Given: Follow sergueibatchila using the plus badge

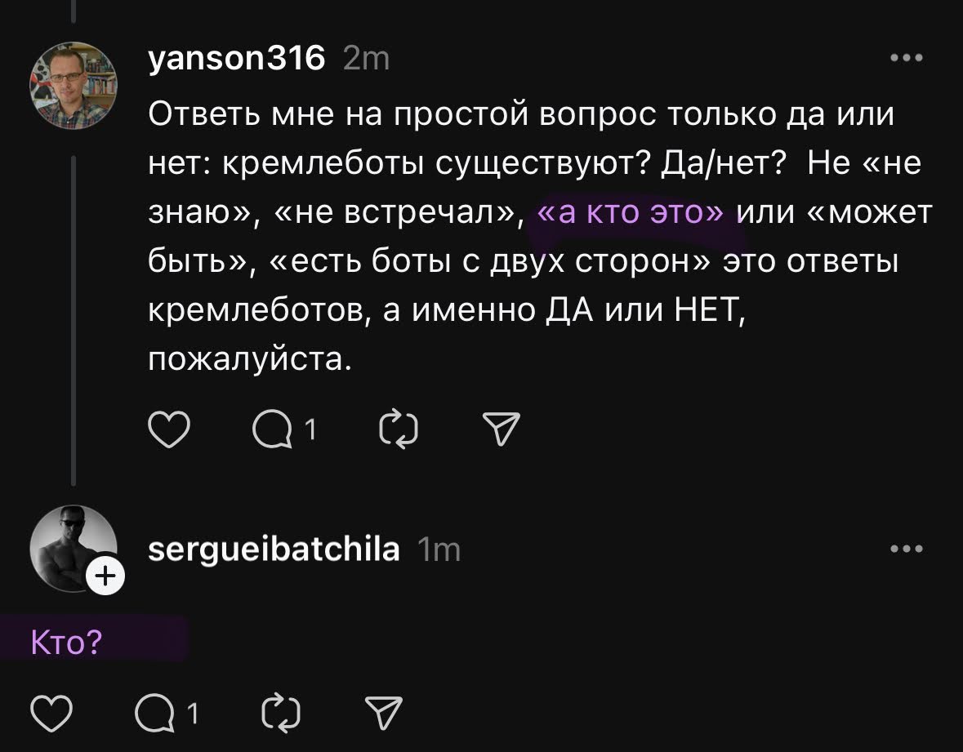Looking at the screenshot, I should pos(105,578).
